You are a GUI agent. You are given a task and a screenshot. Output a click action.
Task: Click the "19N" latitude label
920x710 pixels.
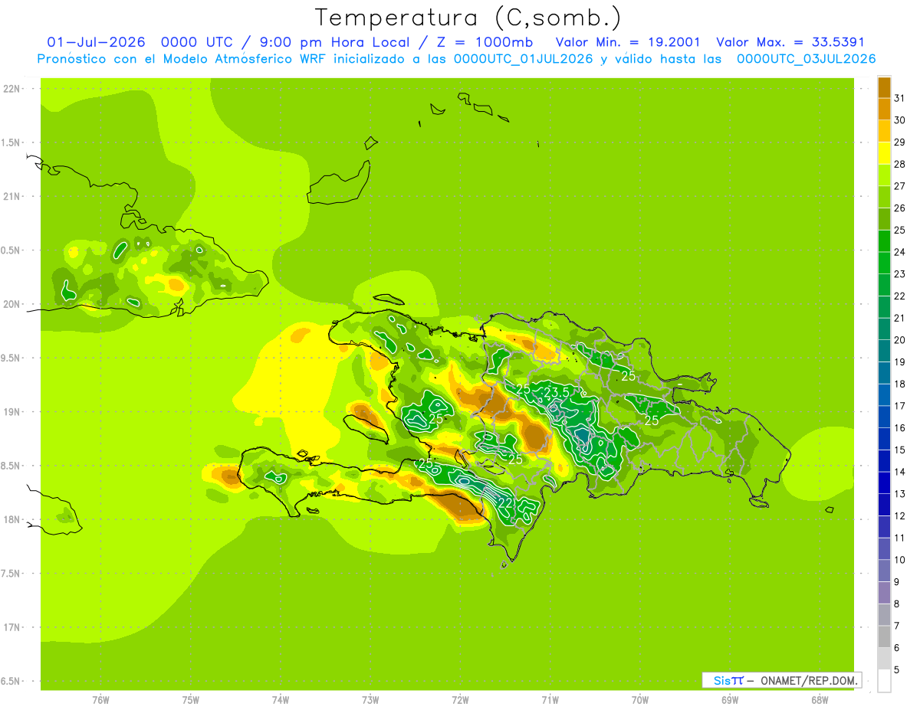point(12,412)
